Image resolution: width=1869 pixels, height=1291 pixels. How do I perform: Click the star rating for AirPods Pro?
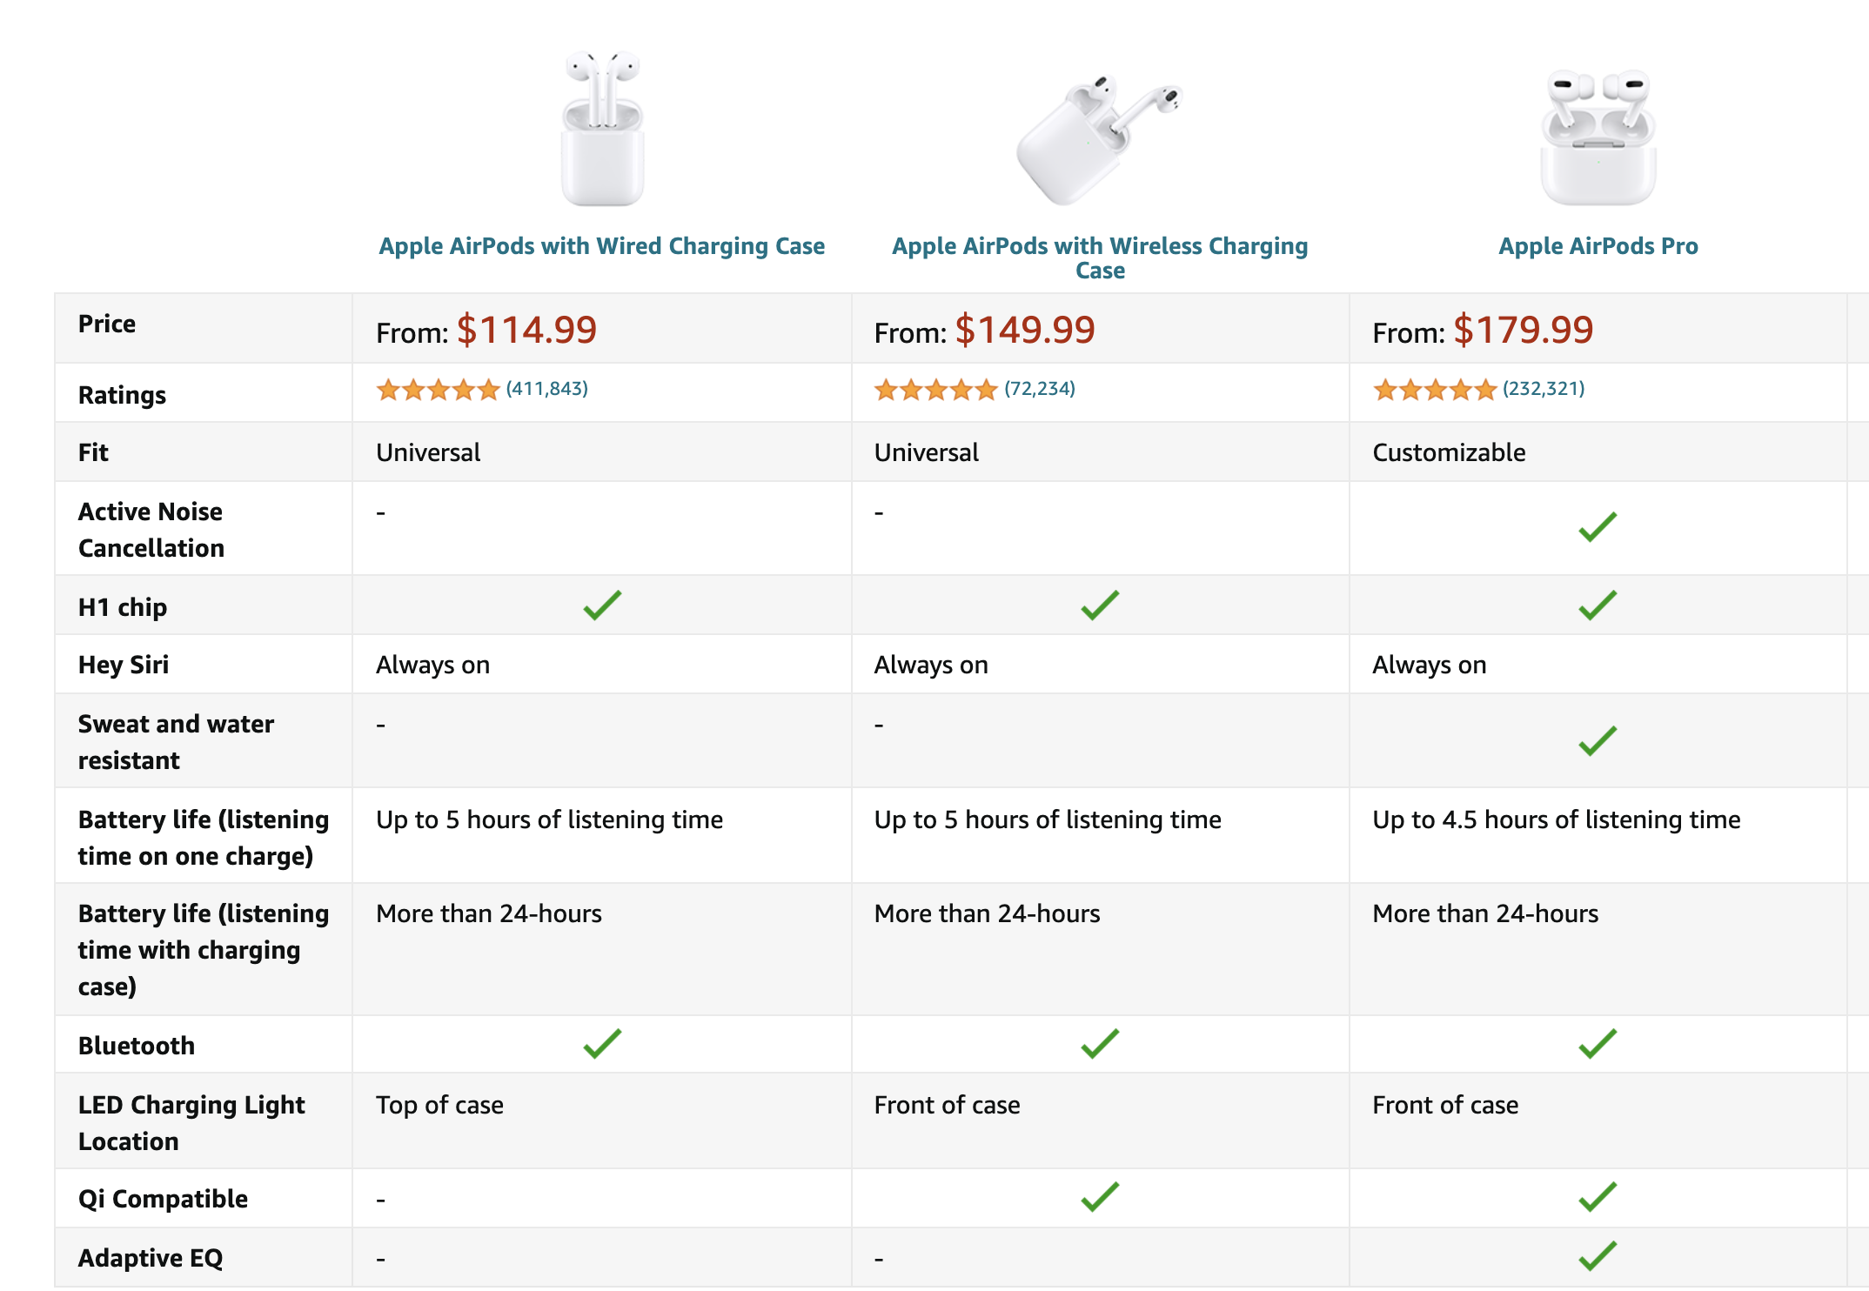click(x=1434, y=389)
